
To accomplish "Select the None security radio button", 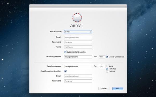I will [x=107, y=66].
